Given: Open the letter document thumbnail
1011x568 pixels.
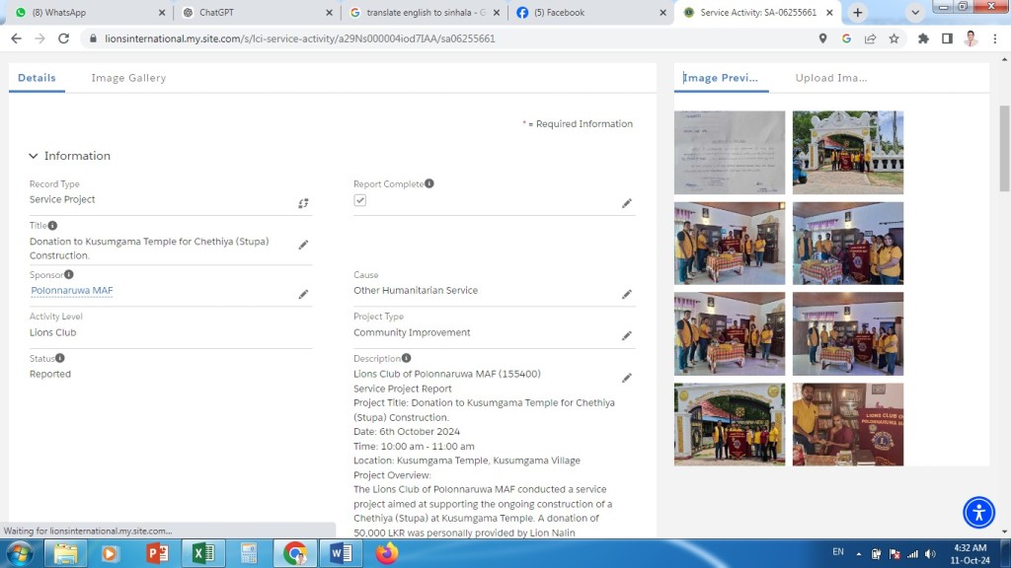Looking at the screenshot, I should (x=730, y=153).
